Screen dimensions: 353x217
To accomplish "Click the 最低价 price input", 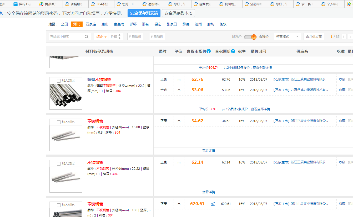I will (135, 37).
